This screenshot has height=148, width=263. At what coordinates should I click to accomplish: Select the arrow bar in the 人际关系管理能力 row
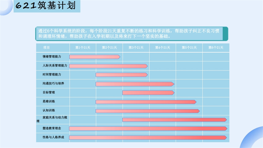click(108, 66)
